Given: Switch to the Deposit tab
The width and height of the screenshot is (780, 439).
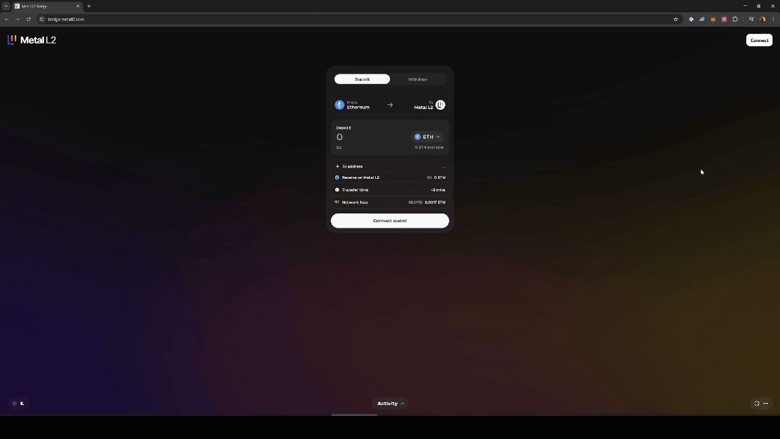Looking at the screenshot, I should pyautogui.click(x=362, y=79).
